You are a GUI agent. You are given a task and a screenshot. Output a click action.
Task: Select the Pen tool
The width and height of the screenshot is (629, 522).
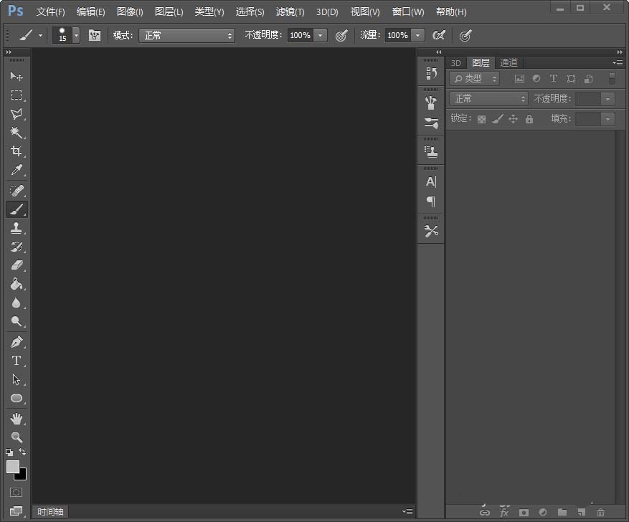pos(16,341)
